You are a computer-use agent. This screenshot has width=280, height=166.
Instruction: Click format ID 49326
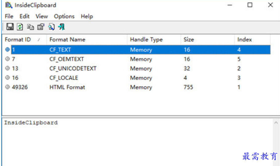(x=20, y=87)
